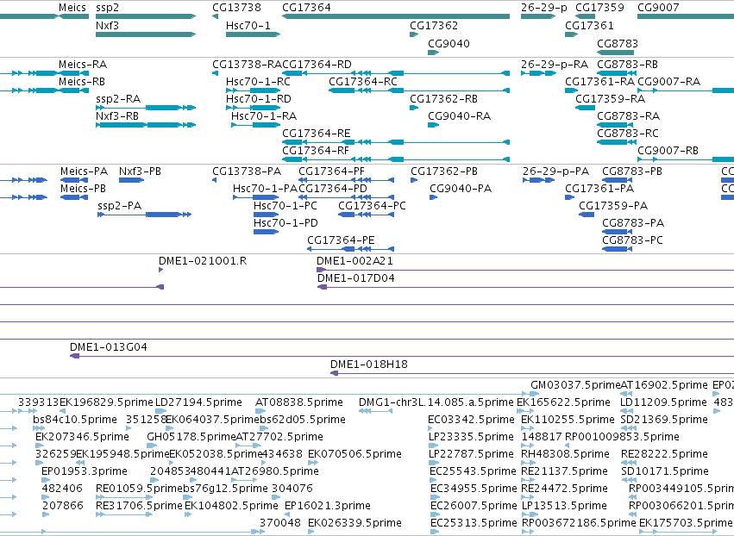
Task: Click the RH48308.5prime EST label
Action: click(565, 454)
